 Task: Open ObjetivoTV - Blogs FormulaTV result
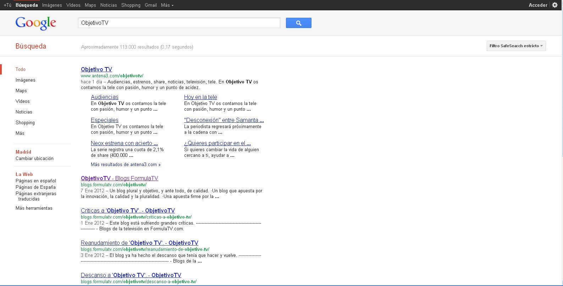tap(119, 178)
